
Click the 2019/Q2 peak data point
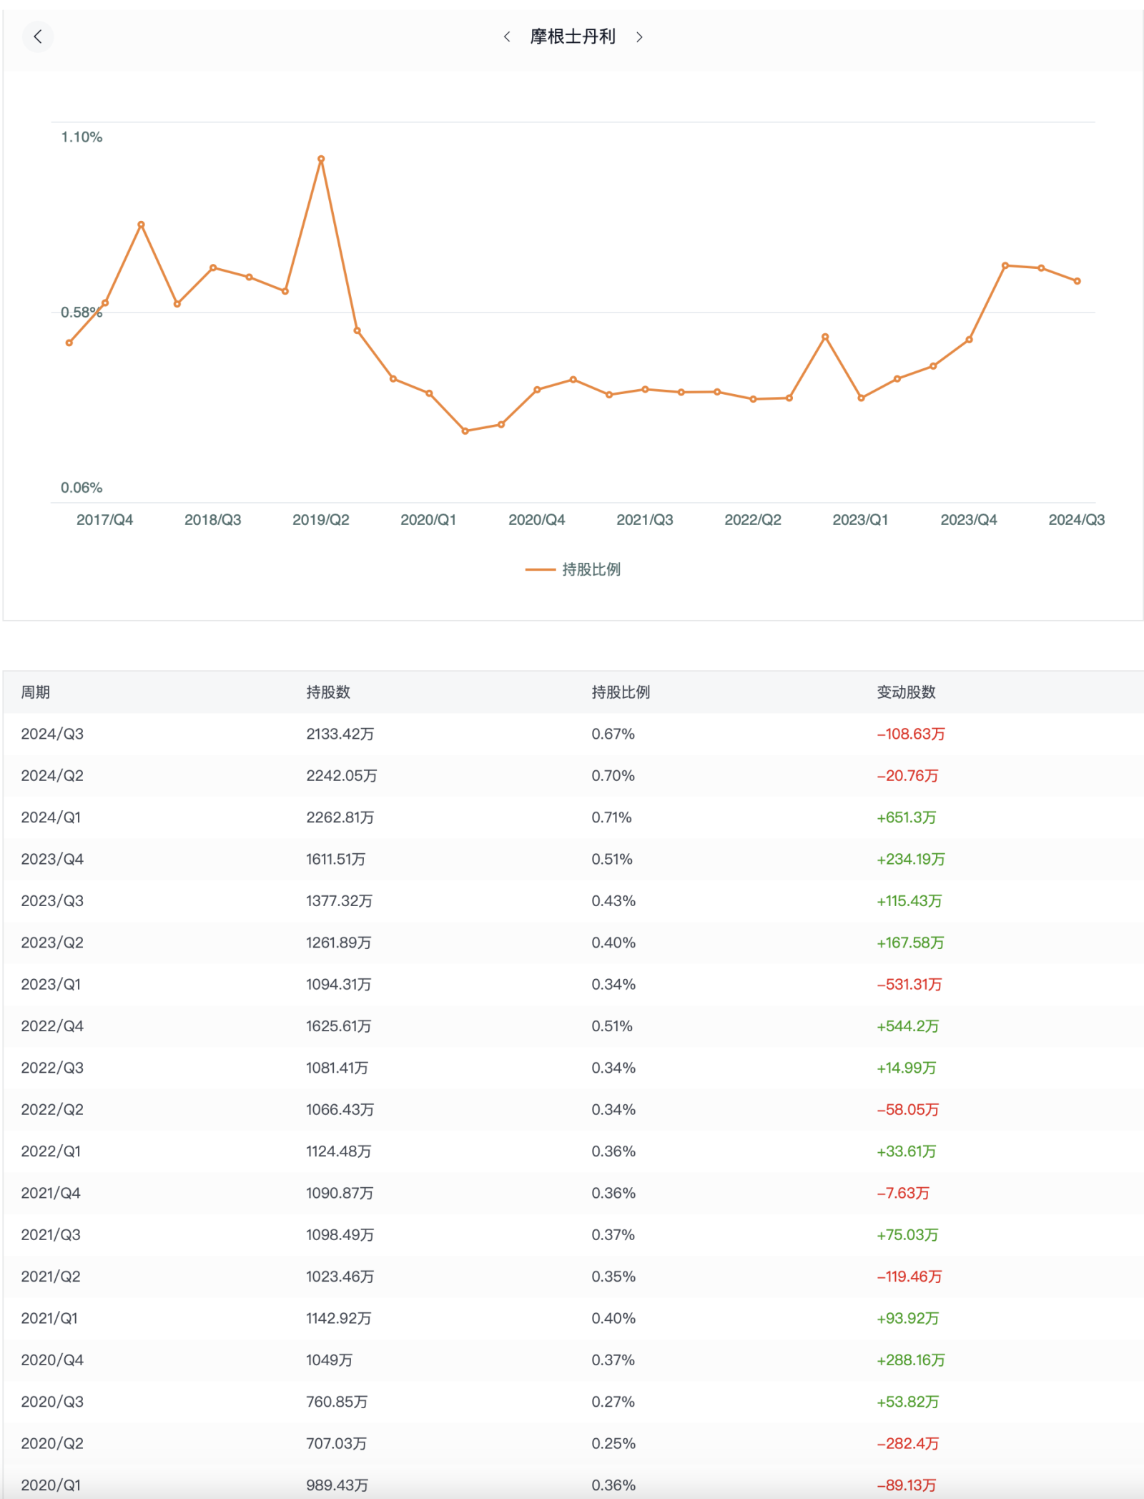(x=321, y=159)
